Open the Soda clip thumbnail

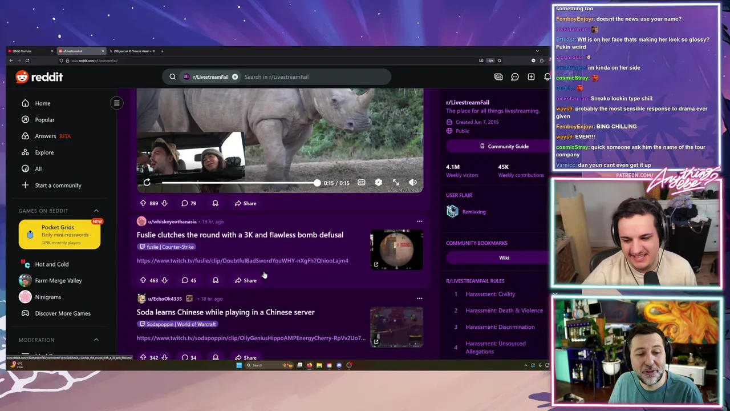pos(396,327)
